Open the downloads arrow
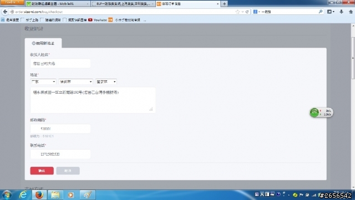355x200 pixels. [x=342, y=12]
